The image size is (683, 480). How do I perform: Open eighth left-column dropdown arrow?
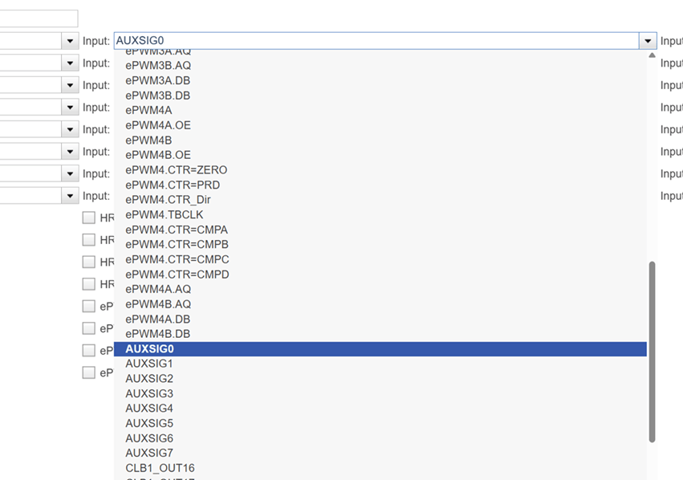pos(70,196)
